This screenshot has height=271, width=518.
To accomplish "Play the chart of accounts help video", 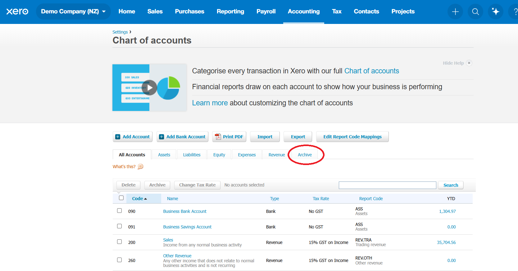I will click(149, 88).
